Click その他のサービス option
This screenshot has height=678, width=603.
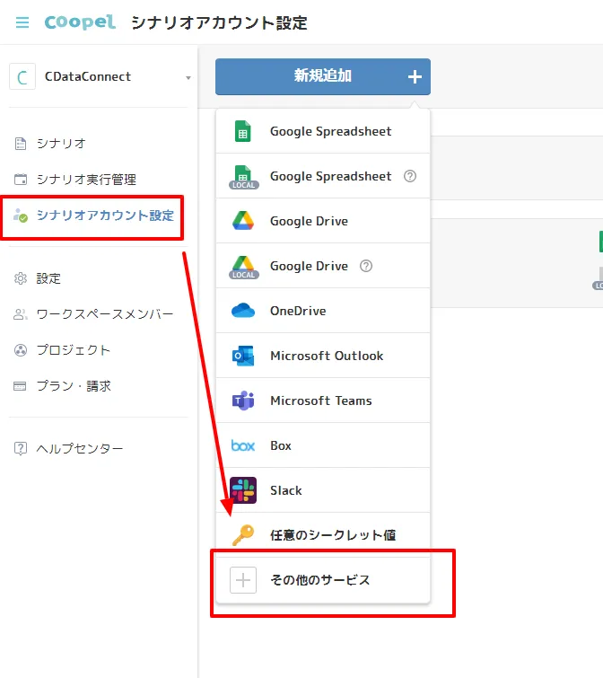click(320, 580)
